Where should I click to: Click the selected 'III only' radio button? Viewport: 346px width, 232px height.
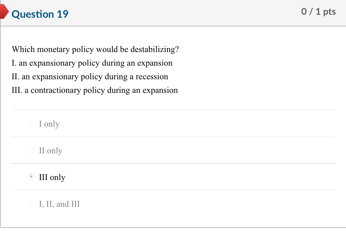point(31,177)
